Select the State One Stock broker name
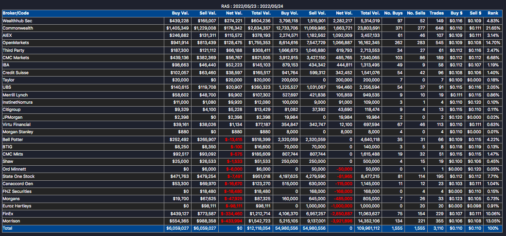The image size is (506, 236). pyautogui.click(x=18, y=176)
